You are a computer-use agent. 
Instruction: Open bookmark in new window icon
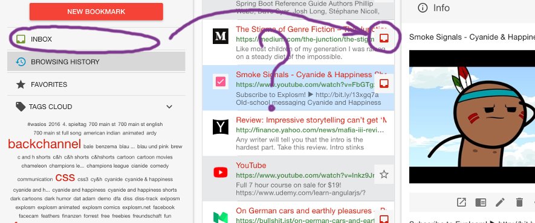(x=461, y=203)
